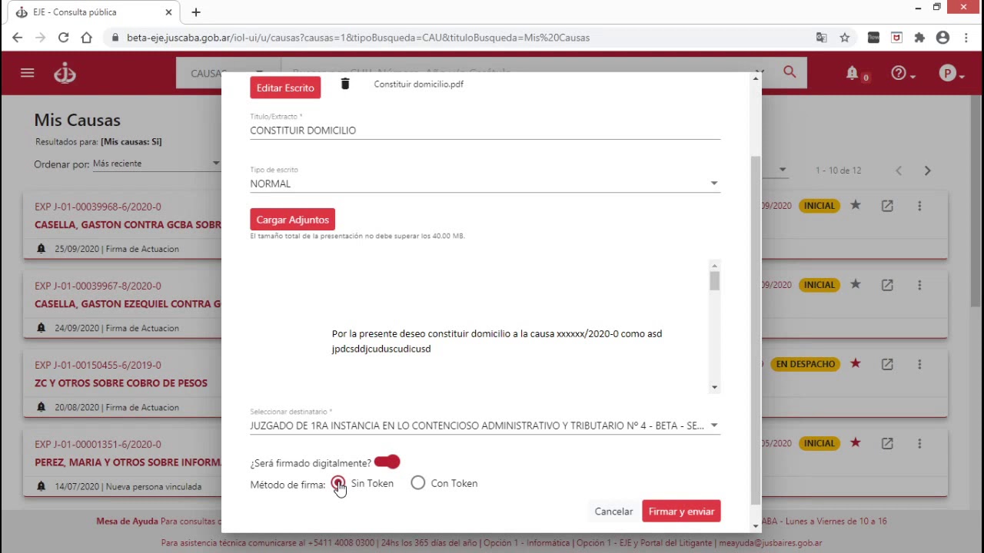Screen dimensions: 984x553
Task: Open the Seleccionar destinatario dropdown
Action: pos(485,426)
